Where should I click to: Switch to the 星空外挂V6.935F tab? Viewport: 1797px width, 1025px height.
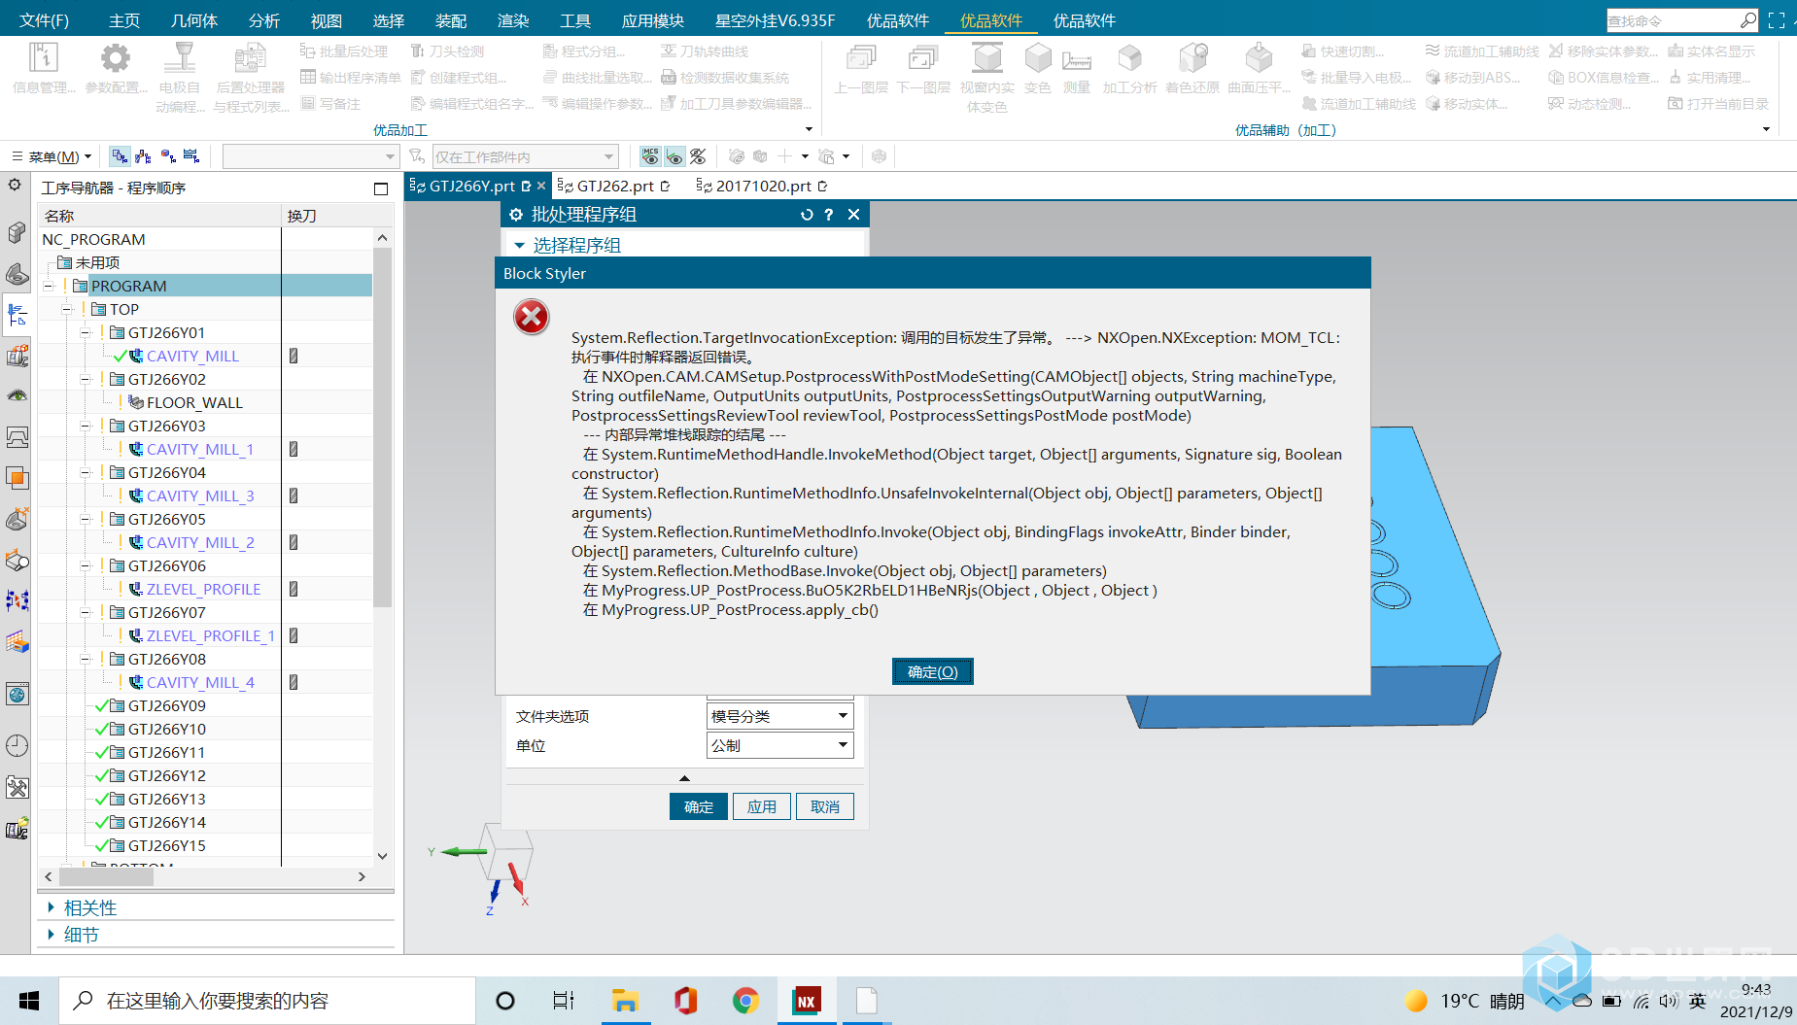(775, 20)
